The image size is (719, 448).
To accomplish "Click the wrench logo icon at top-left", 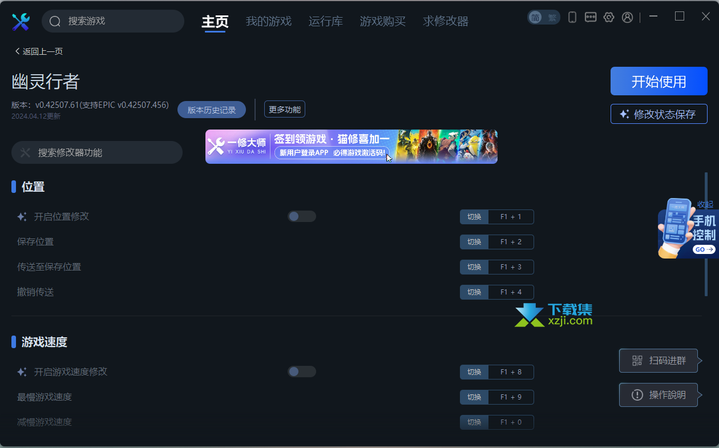I will click(x=21, y=22).
